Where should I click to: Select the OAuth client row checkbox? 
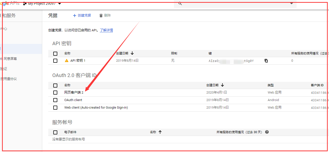55,100
